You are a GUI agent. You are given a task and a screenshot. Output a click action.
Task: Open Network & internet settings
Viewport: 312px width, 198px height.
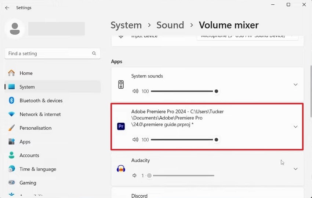[40, 114]
